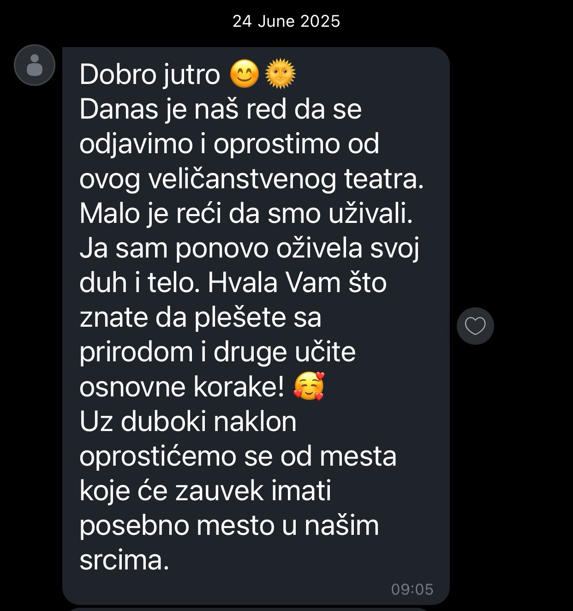Click the sentence Malo je reći da smo uživali
573x611 pixels.
(246, 214)
